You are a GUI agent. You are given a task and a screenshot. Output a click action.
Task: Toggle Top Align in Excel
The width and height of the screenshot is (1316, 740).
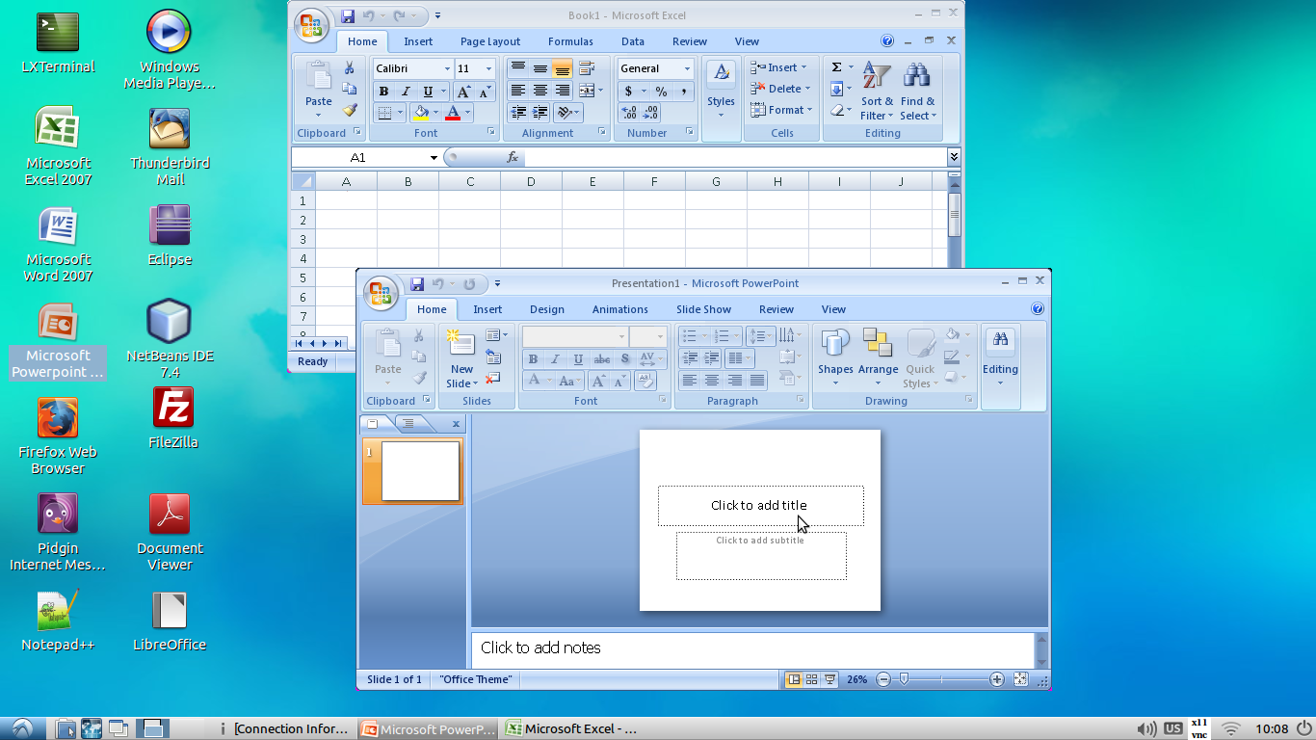(x=518, y=67)
